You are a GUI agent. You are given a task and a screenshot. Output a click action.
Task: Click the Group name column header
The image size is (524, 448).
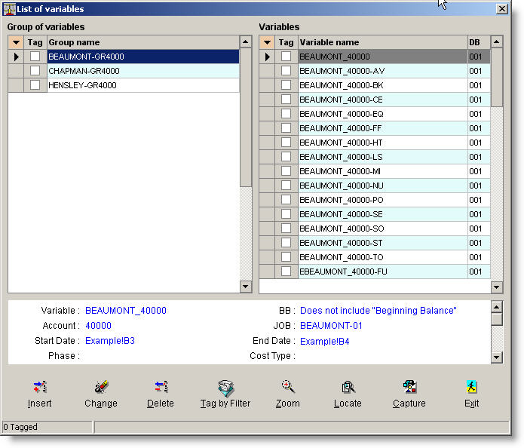(x=143, y=42)
